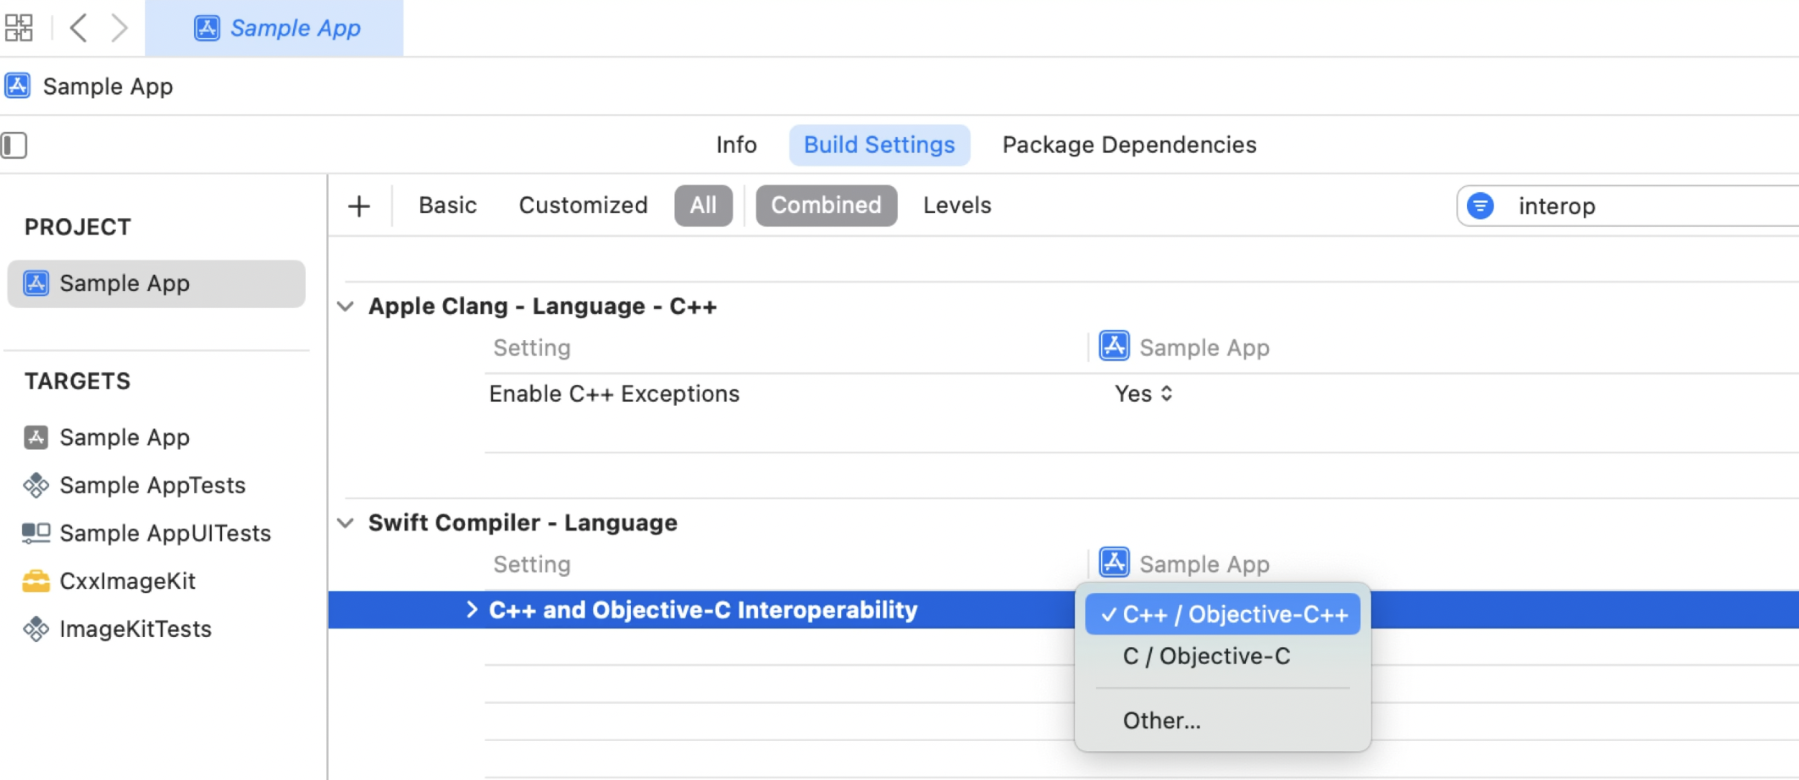Click Sample App column icon under Apple Clang
Image resolution: width=1799 pixels, height=780 pixels.
(x=1114, y=346)
